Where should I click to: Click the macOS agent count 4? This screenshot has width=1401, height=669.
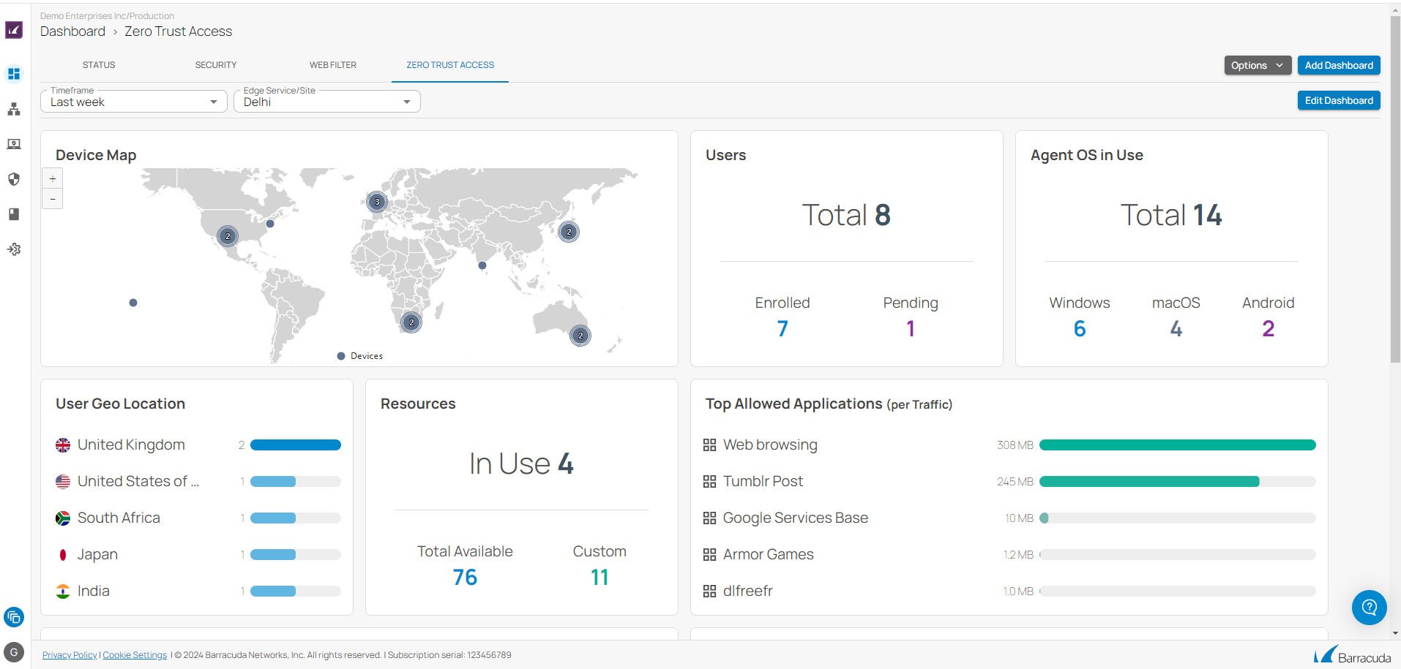[1176, 329]
